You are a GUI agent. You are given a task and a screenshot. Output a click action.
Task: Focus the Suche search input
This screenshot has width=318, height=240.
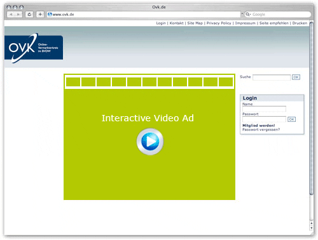(x=272, y=77)
